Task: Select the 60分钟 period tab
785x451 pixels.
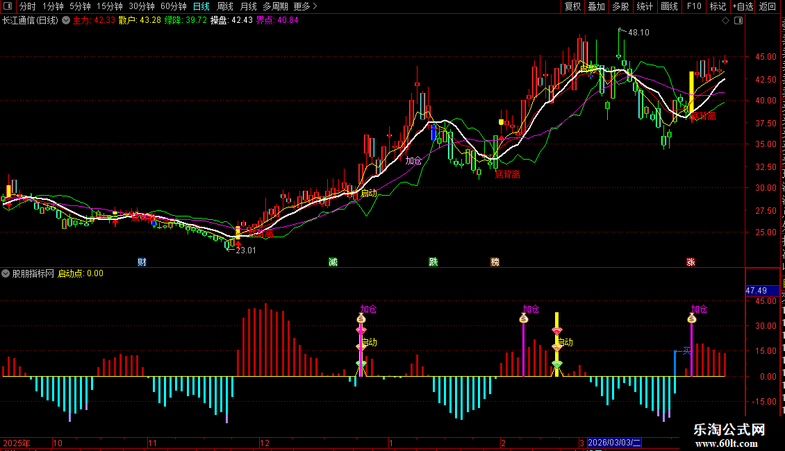Action: click(173, 6)
